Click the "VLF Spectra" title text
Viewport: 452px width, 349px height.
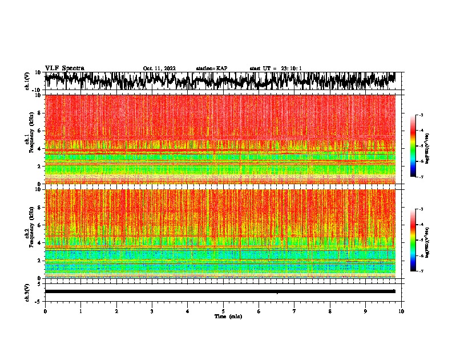64,68
